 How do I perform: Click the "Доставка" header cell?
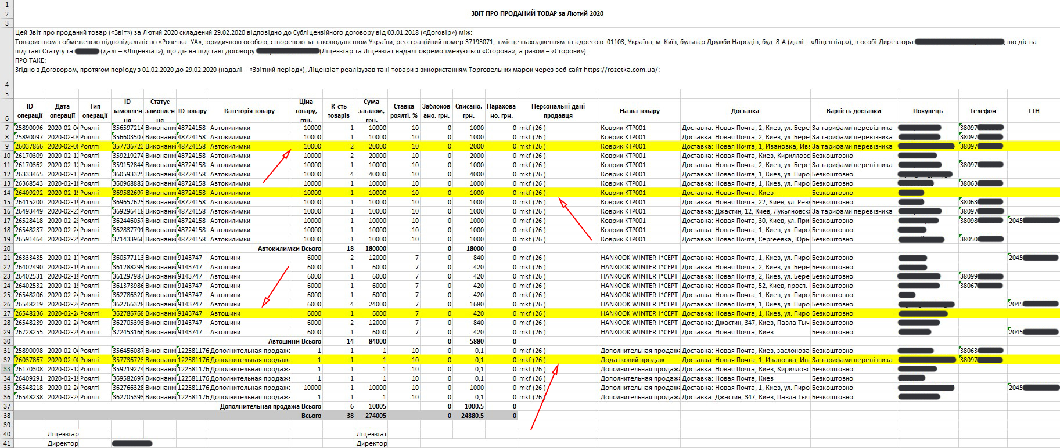pos(745,111)
